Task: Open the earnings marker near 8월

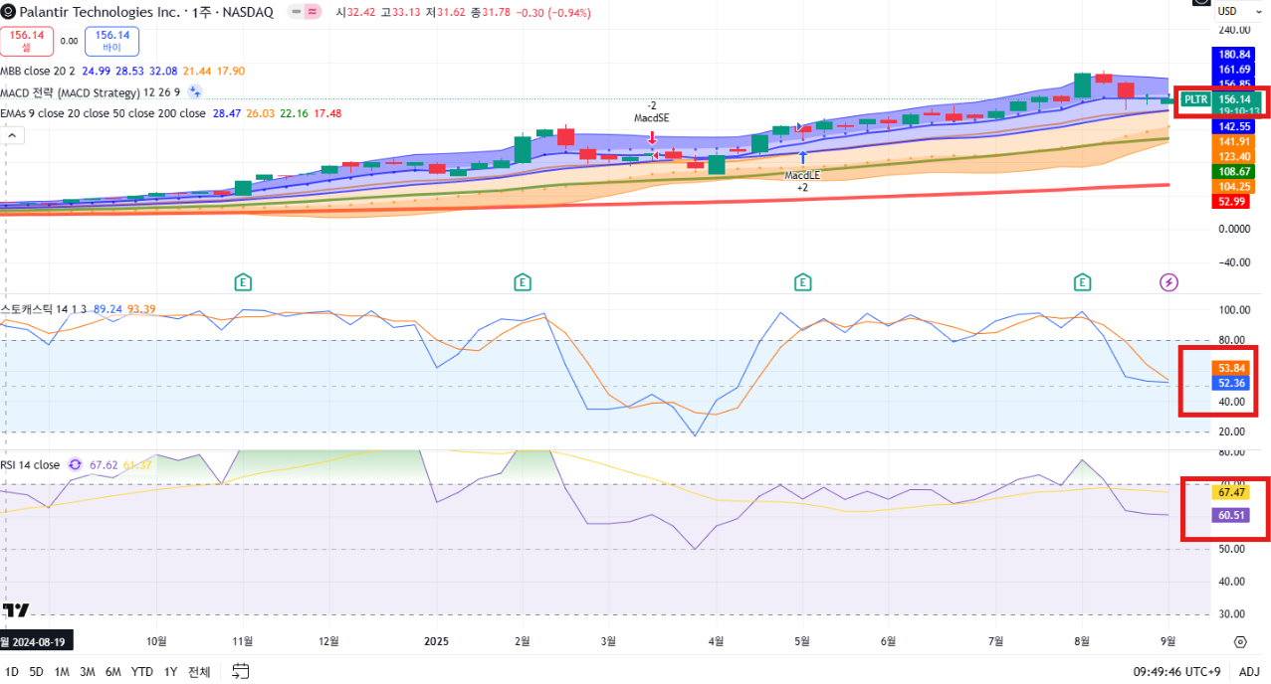Action: tap(1083, 282)
